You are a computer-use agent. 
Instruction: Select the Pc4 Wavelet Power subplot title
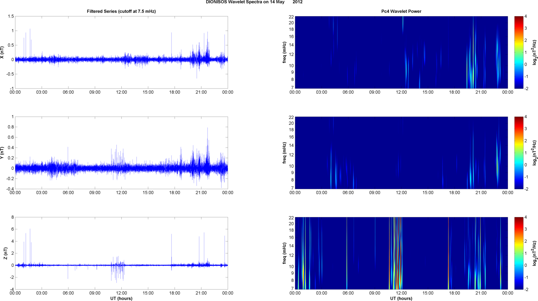tap(401, 11)
